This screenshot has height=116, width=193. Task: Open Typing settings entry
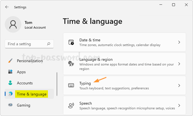tap(124, 85)
